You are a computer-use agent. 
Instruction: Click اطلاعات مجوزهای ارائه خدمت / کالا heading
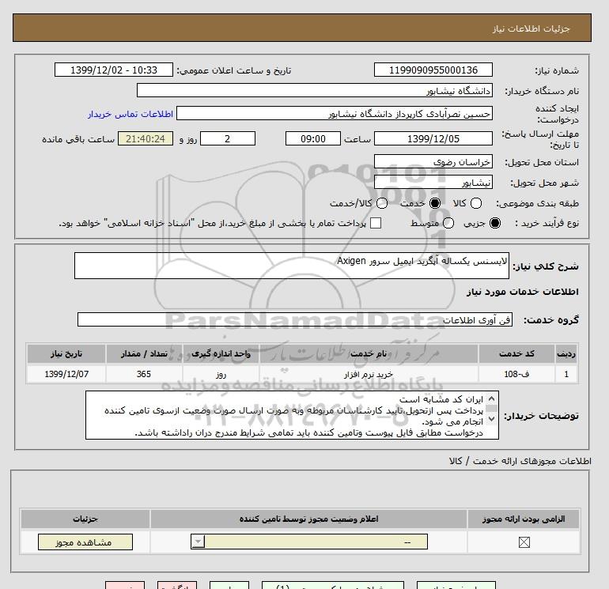click(520, 461)
